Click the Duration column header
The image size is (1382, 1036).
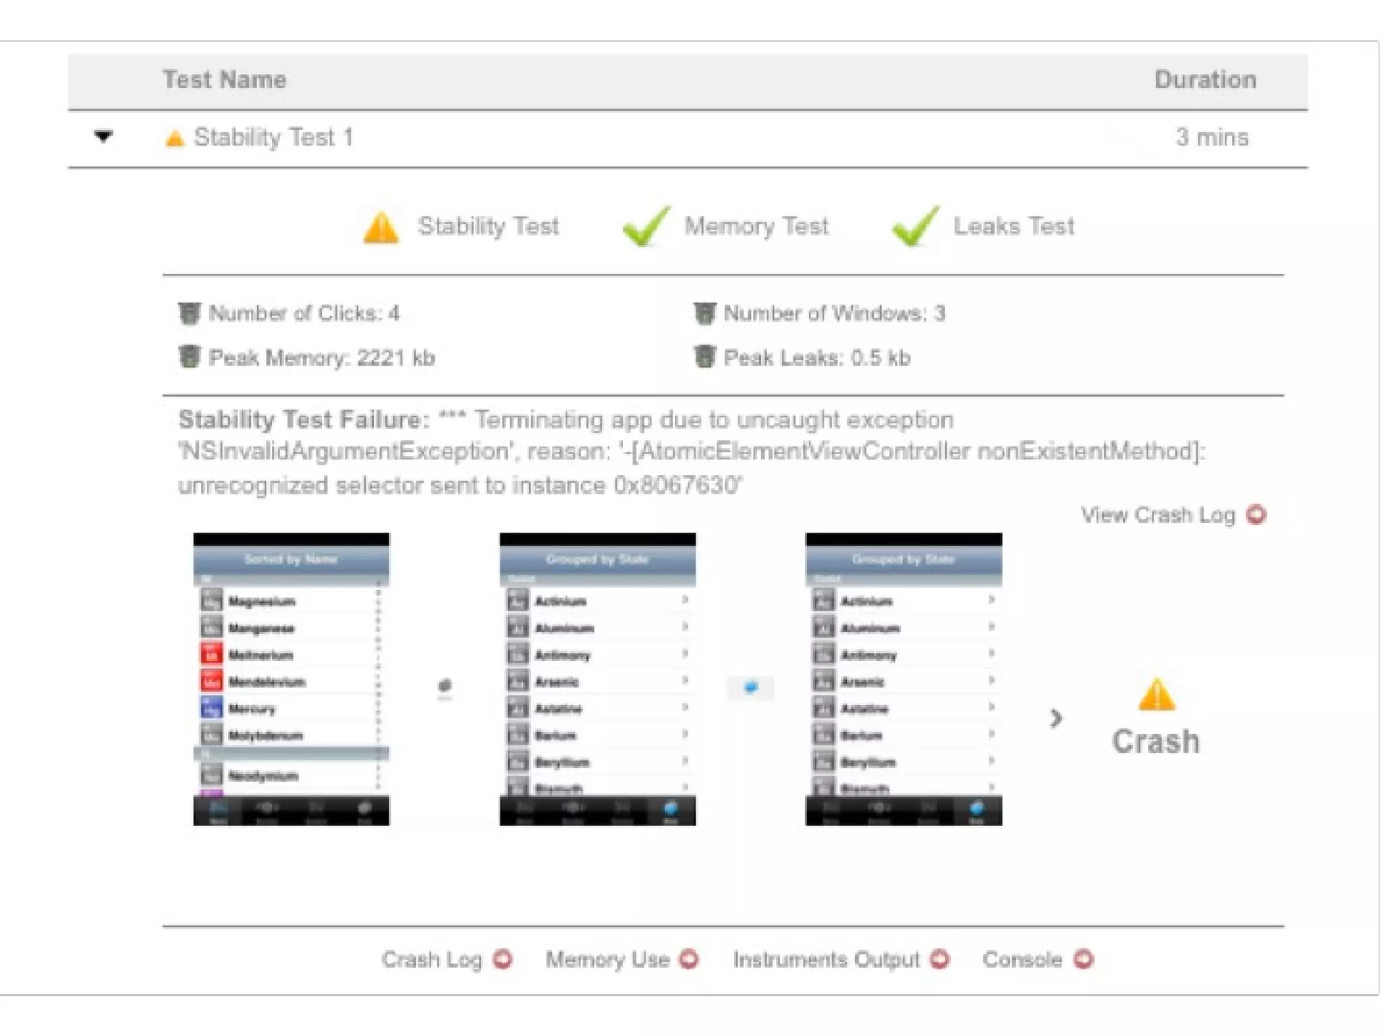coord(1205,80)
